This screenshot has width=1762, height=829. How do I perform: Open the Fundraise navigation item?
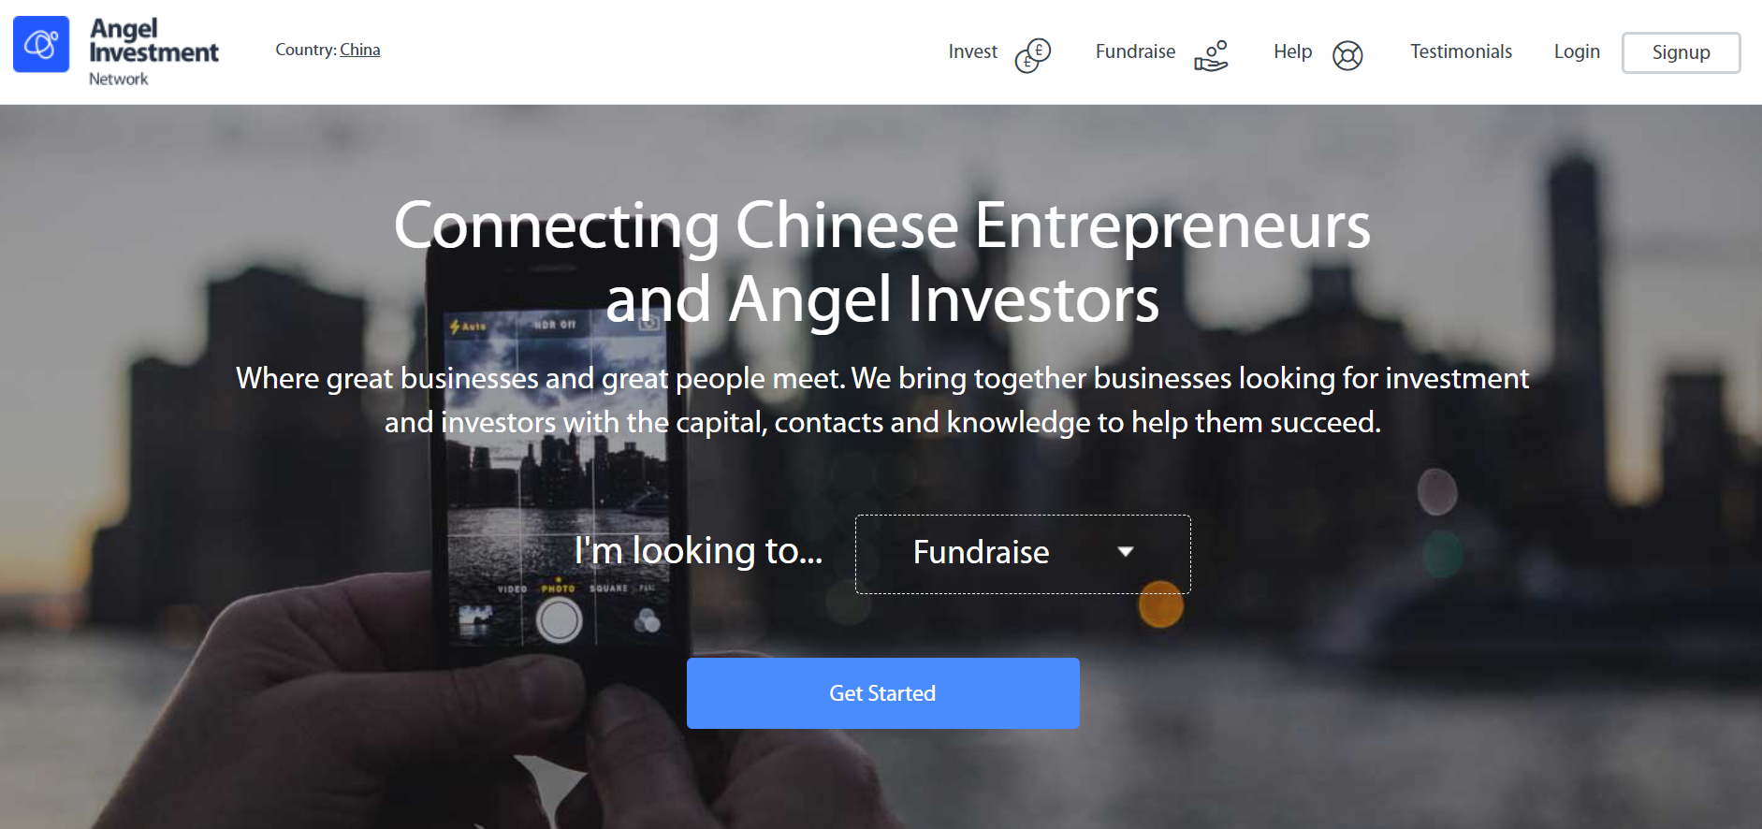coord(1135,51)
